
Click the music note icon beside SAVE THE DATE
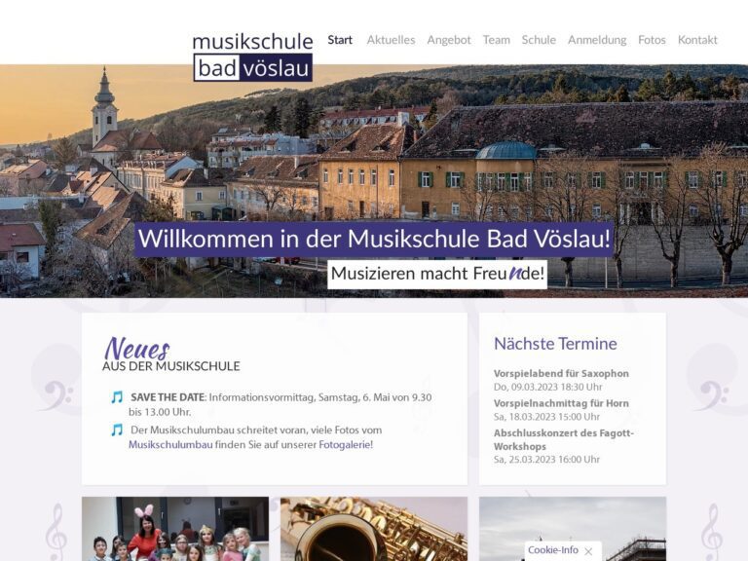coord(117,397)
